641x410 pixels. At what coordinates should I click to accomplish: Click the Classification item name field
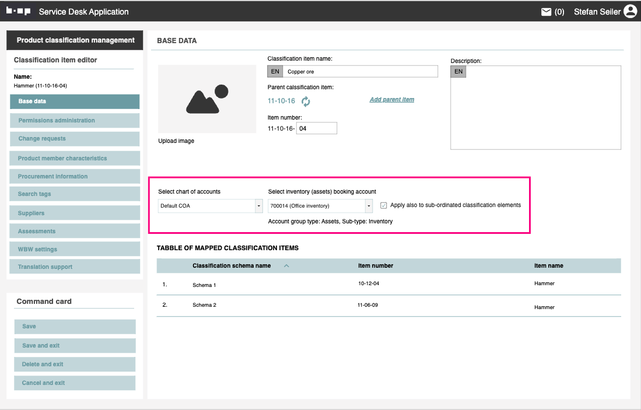[360, 72]
